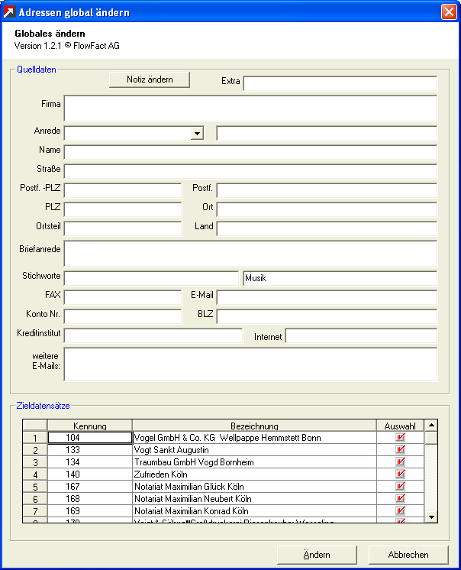Close the Adressen global ändern window

pyautogui.click(x=449, y=12)
